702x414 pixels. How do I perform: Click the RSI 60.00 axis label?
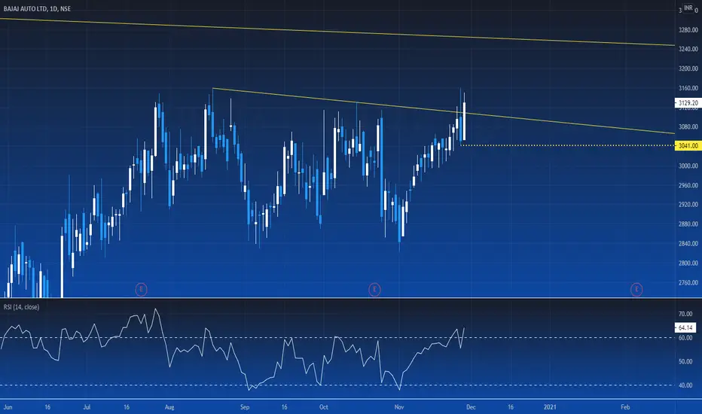click(685, 338)
